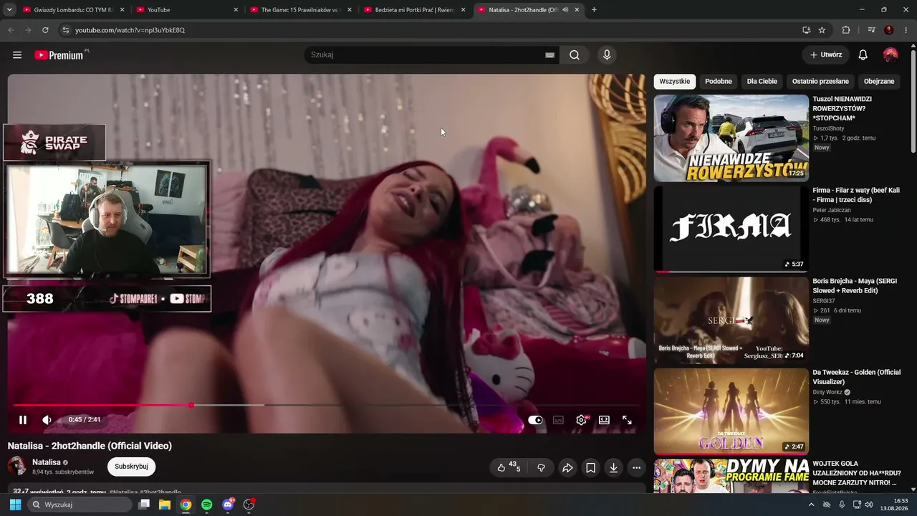
Task: Start voice search with the microphone
Action: pos(607,55)
